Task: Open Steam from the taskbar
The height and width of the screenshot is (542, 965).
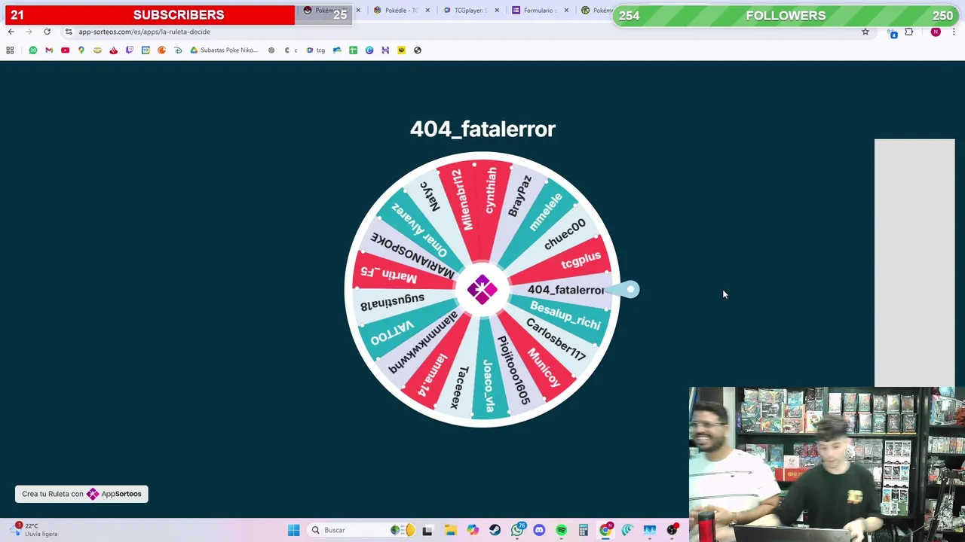Action: [495, 530]
